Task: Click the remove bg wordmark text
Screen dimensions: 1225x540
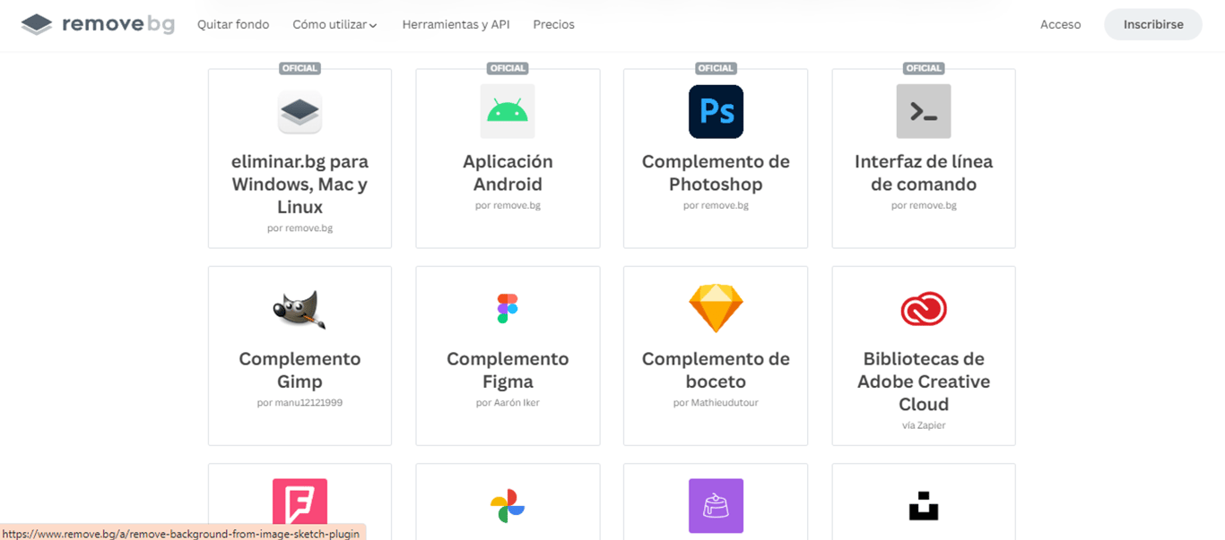Action: (118, 24)
